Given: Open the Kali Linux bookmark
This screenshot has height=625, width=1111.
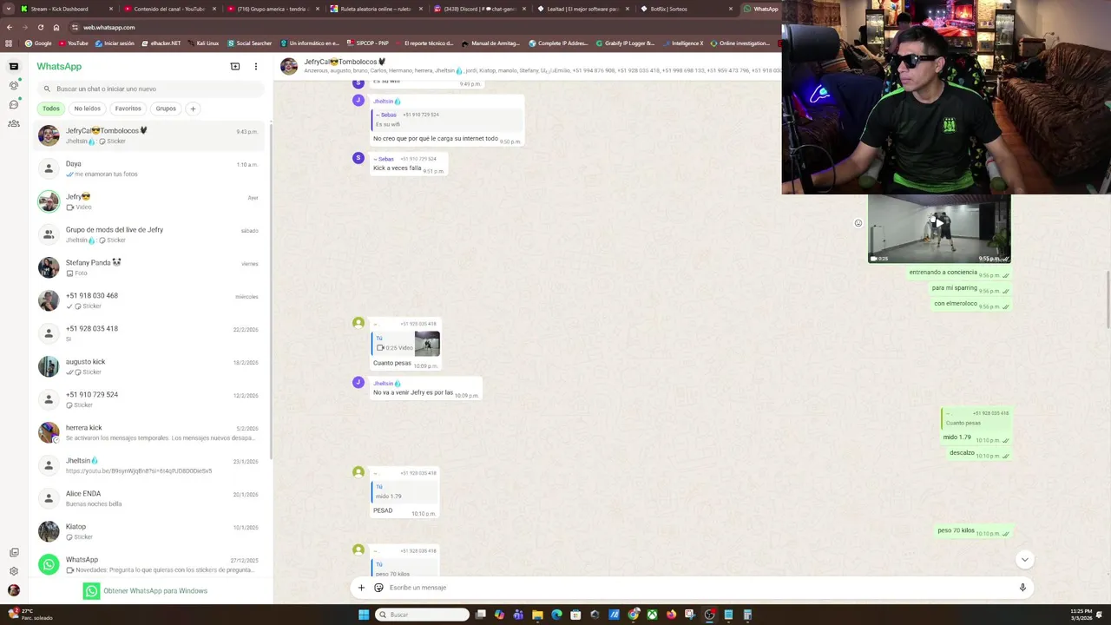Looking at the screenshot, I should pos(203,43).
